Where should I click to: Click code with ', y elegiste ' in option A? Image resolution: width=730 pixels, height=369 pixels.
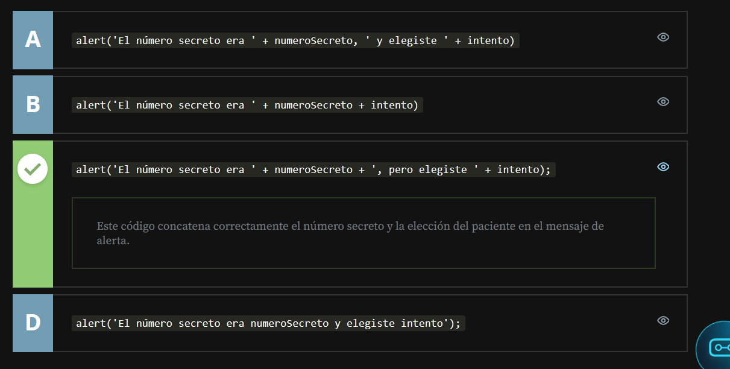tap(295, 40)
